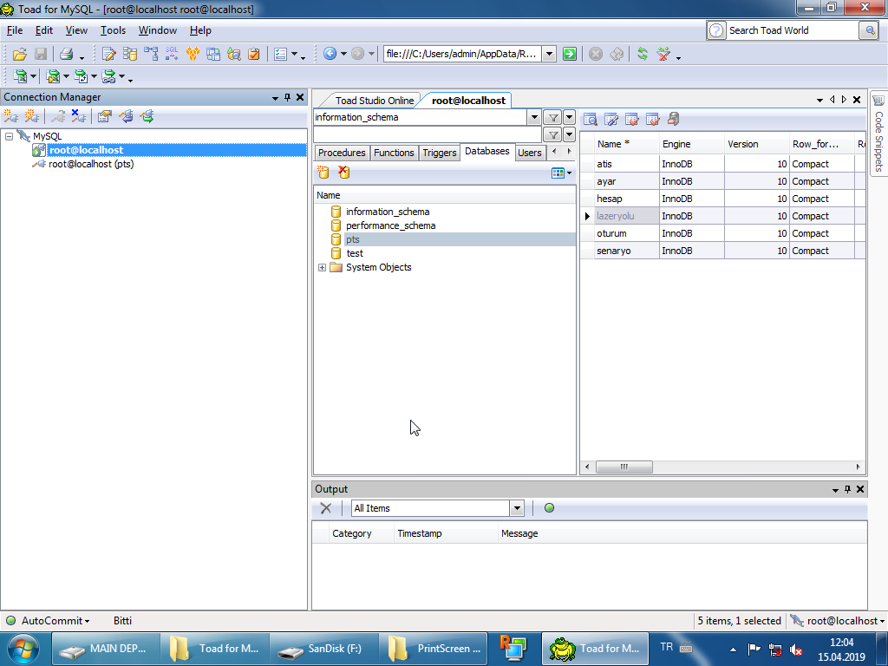Click the clipboard with checkmark toolbar icon
888x666 pixels.
click(x=254, y=54)
